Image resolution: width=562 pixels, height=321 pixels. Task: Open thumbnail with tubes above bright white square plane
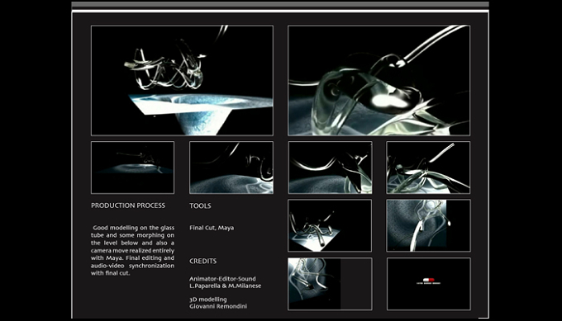(x=330, y=225)
